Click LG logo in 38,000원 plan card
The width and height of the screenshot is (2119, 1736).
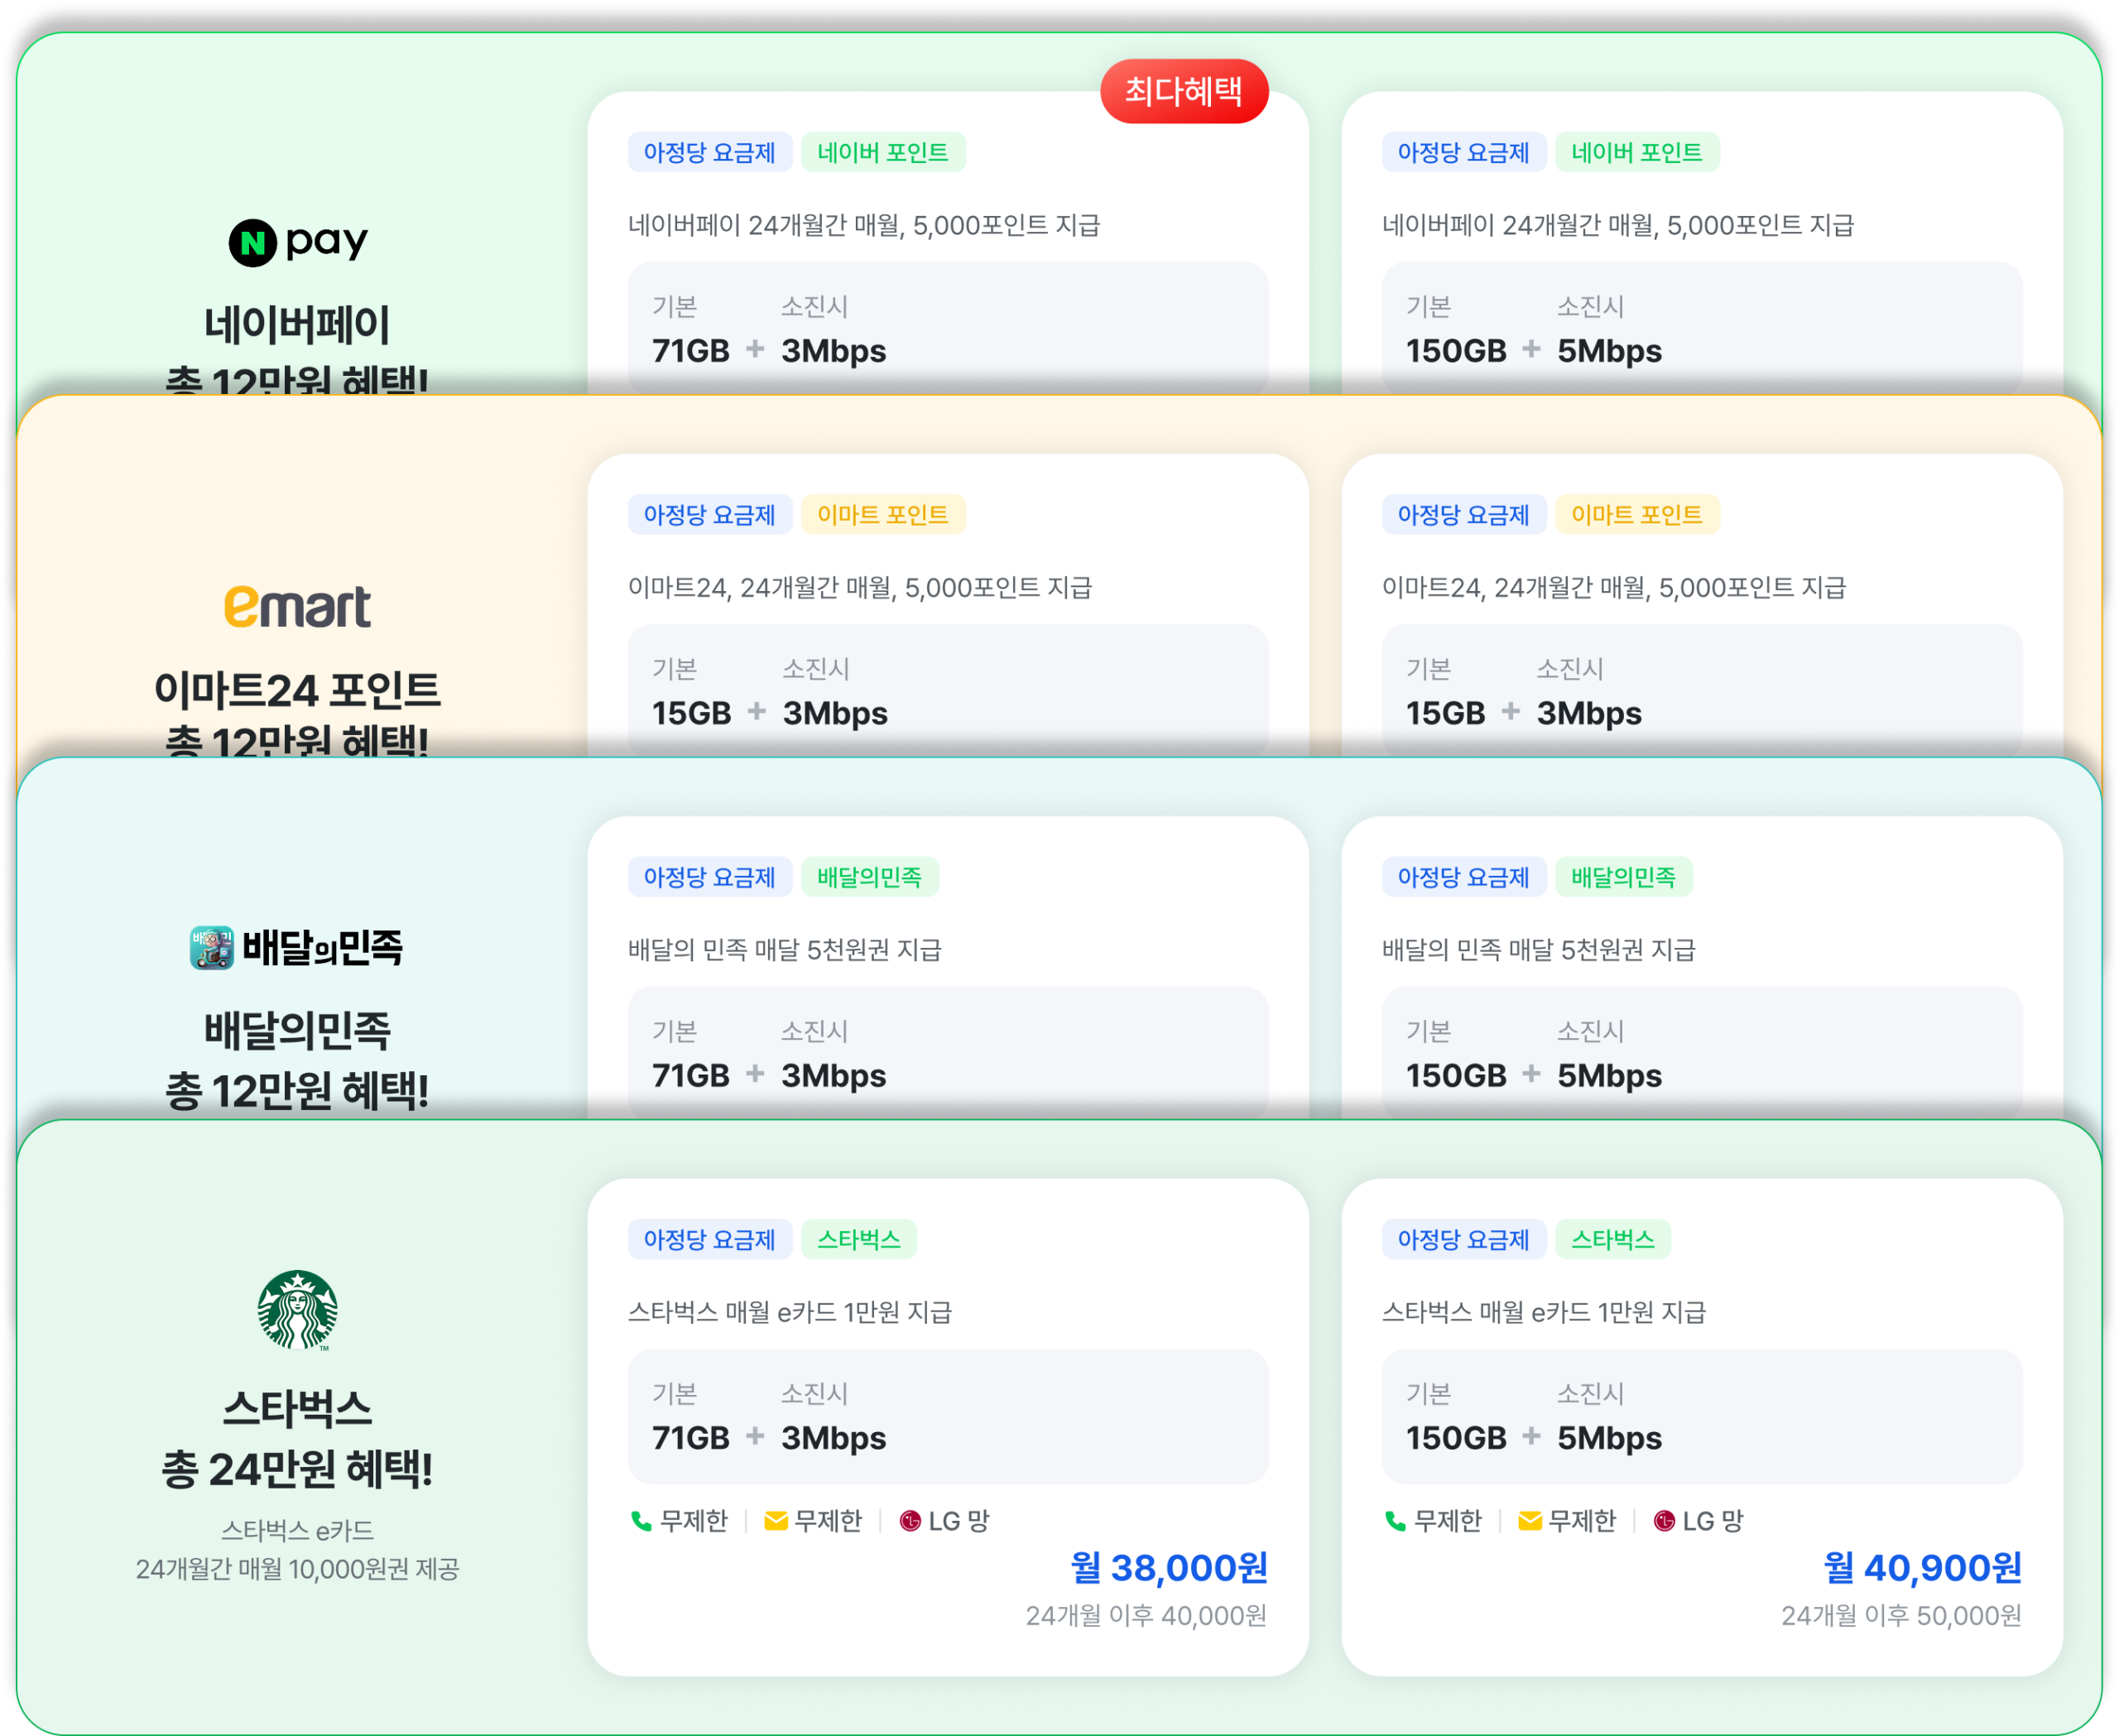pos(910,1521)
